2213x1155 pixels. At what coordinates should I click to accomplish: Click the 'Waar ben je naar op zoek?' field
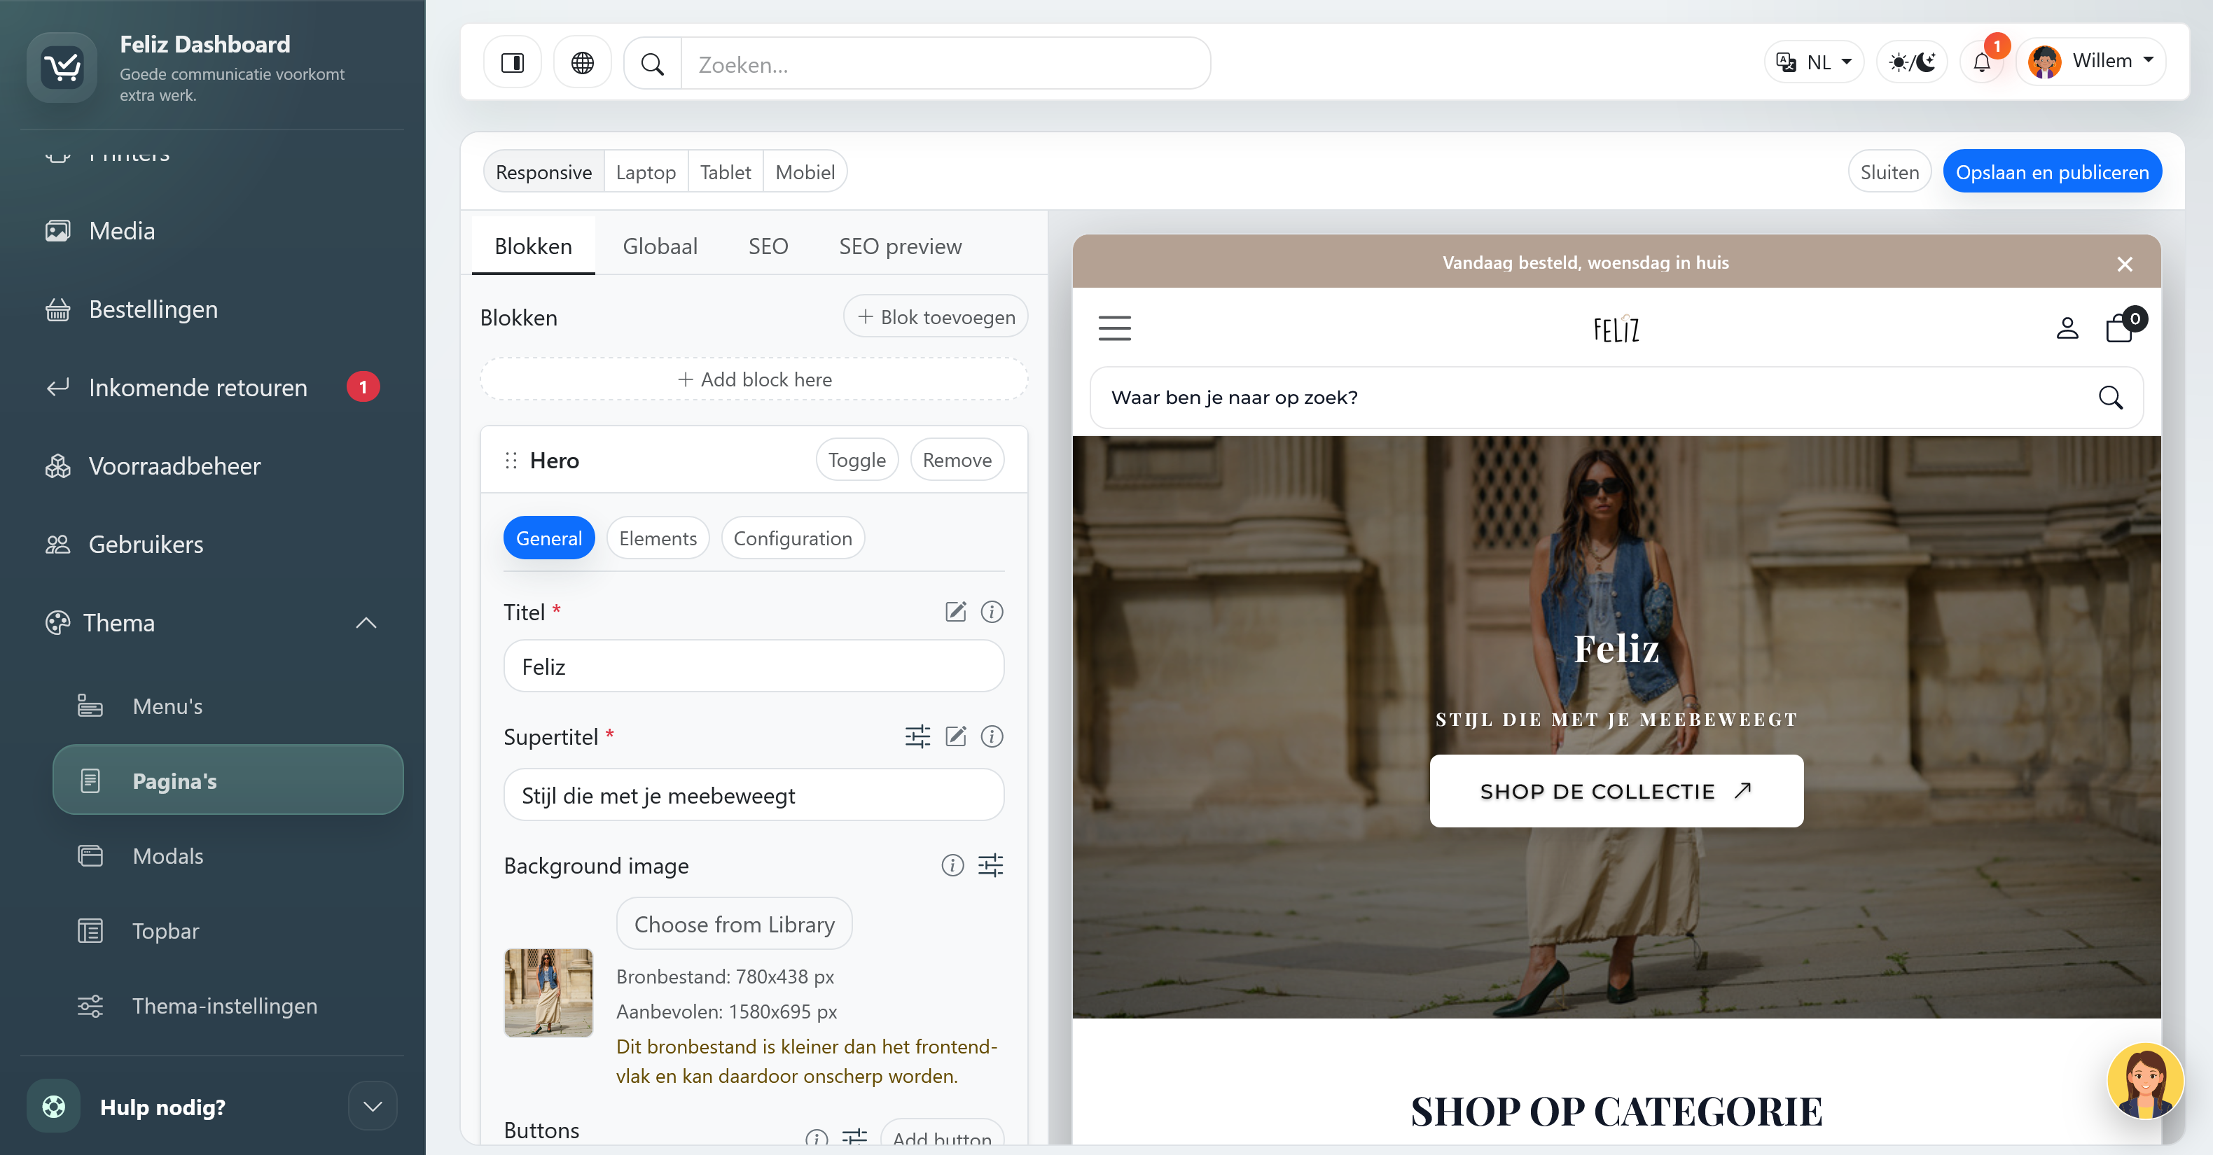1616,397
